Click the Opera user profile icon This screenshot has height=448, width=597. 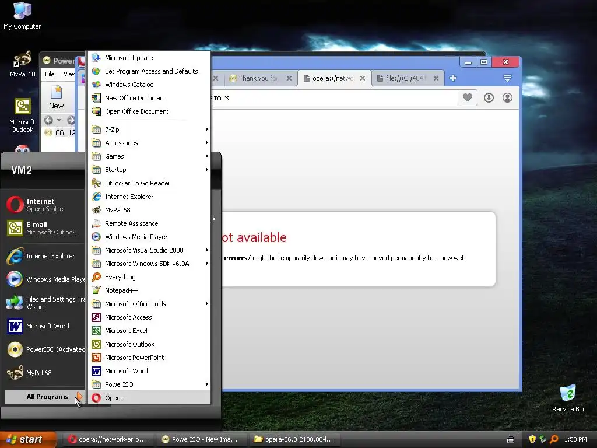tap(508, 98)
